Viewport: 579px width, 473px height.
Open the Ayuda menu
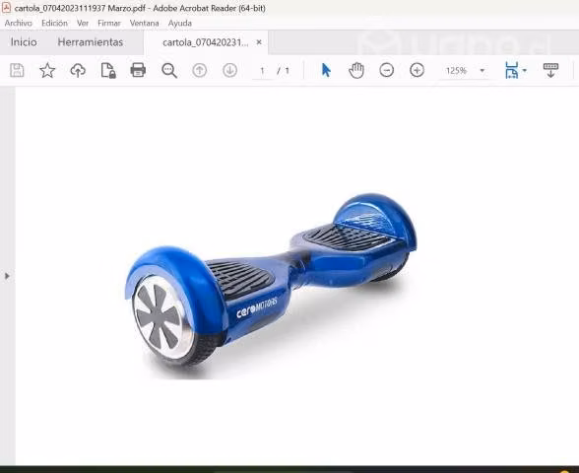pyautogui.click(x=180, y=23)
